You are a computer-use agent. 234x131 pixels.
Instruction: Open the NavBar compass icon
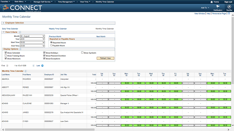coord(229,7)
